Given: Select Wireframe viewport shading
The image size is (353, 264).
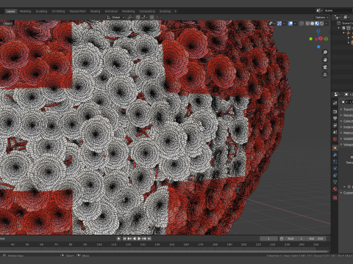Looking at the screenshot, I should click(307, 23).
